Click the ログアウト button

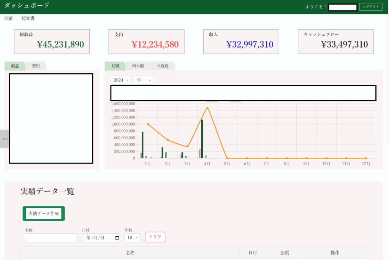point(371,7)
